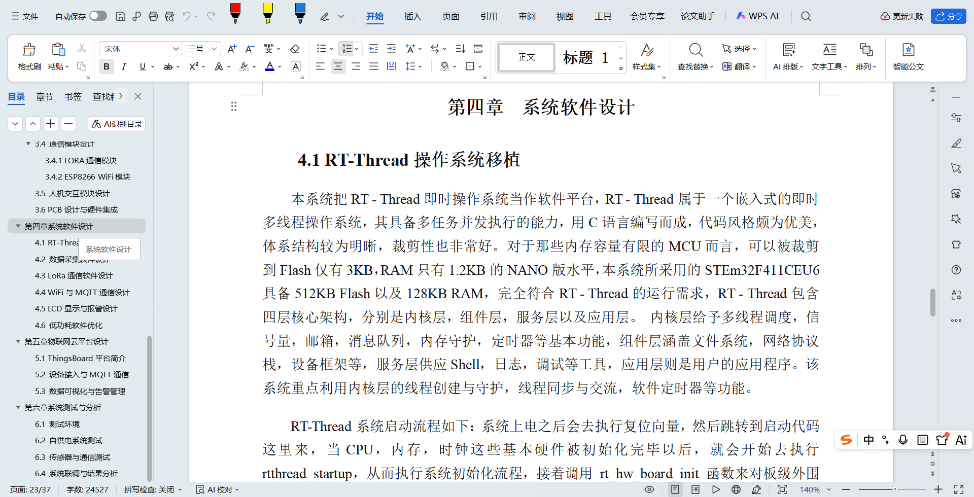The height and width of the screenshot is (497, 974).
Task: Click the search icon in title bar
Action: point(806,16)
